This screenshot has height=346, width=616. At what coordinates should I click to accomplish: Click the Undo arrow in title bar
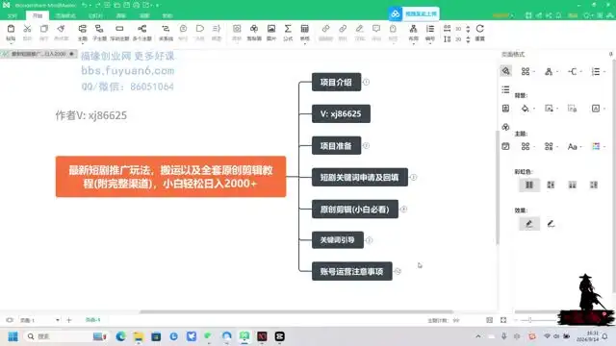coord(85,5)
